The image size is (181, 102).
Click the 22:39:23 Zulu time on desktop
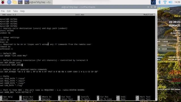tap(174, 22)
